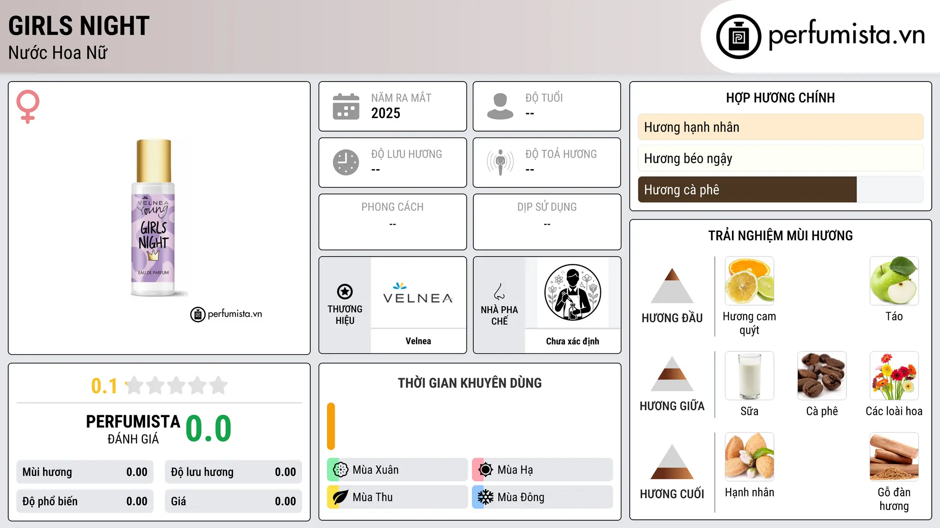Screen dimensions: 940x528
Task: Click the perfumista.vn site name in header
Action: pyautogui.click(x=846, y=34)
